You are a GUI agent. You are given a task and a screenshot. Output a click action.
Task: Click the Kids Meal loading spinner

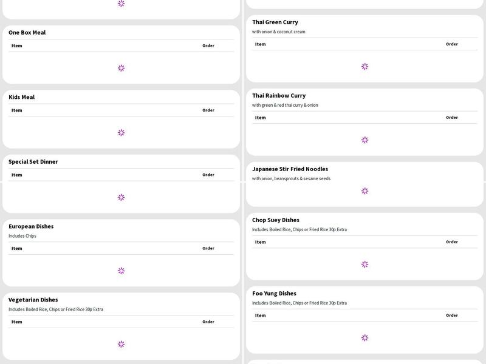coord(121,132)
